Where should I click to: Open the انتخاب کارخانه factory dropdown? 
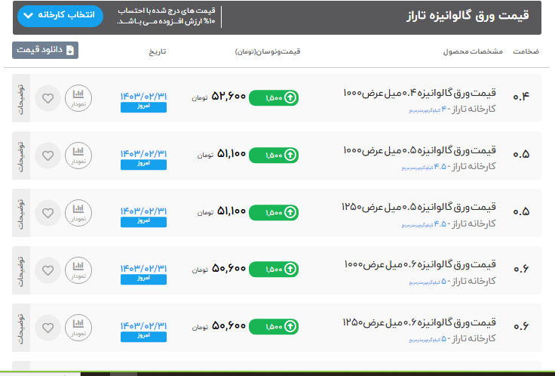click(x=58, y=15)
